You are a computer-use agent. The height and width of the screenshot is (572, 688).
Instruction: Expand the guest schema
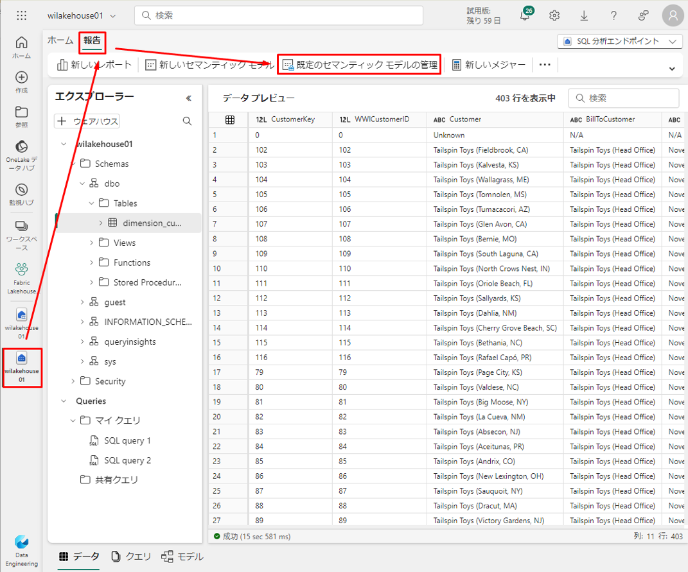coord(82,302)
